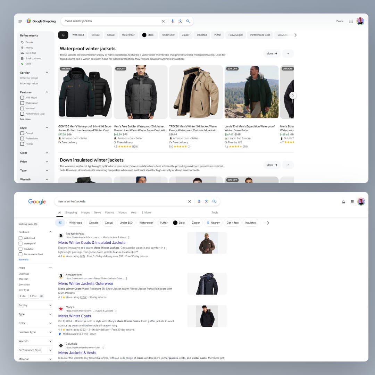Expand the Fastener Type filter

coord(50,332)
